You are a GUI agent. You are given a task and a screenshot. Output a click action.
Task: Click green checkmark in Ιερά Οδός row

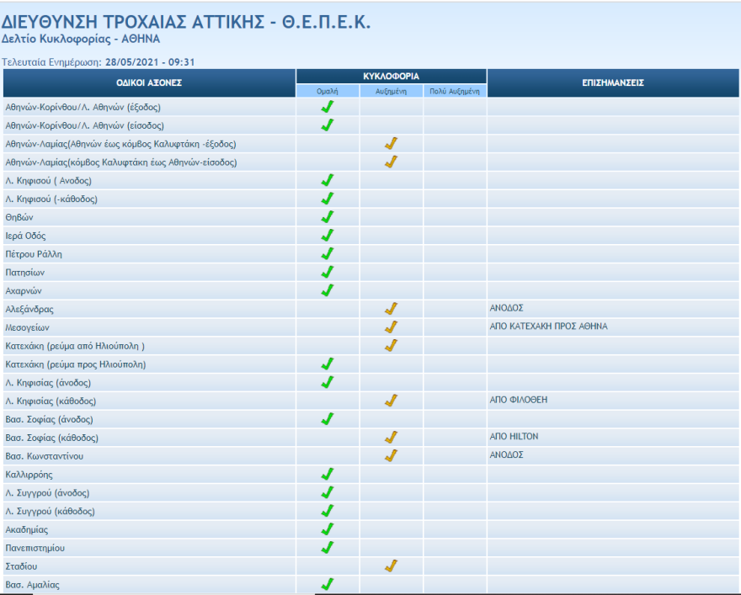tap(328, 236)
